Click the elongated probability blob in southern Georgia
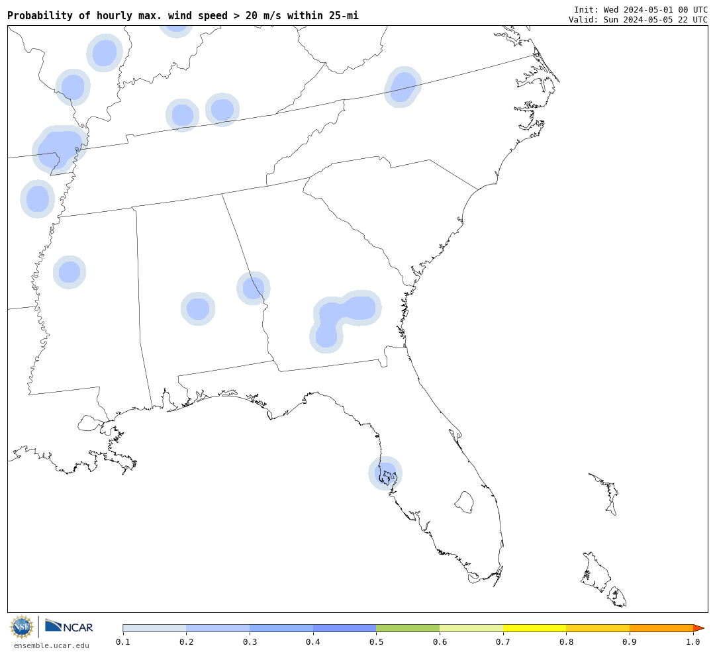The image size is (715, 654). 345,320
